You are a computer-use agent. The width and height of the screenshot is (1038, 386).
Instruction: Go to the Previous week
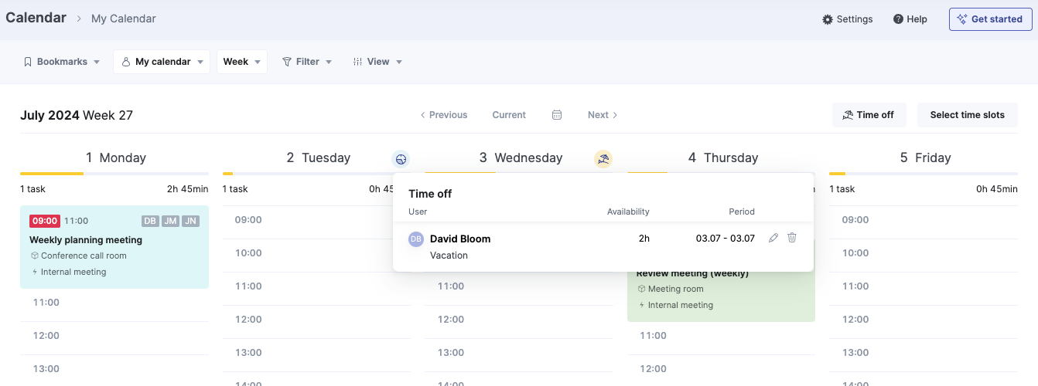click(x=444, y=115)
